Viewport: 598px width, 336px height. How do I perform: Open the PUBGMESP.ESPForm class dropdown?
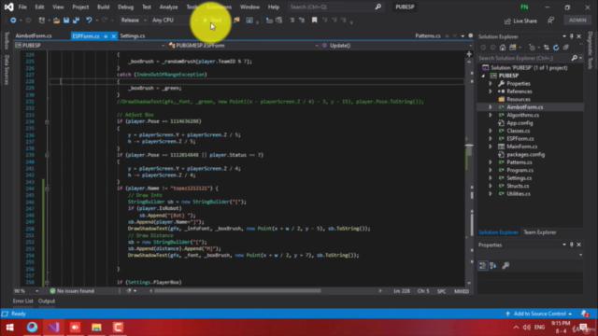point(243,46)
